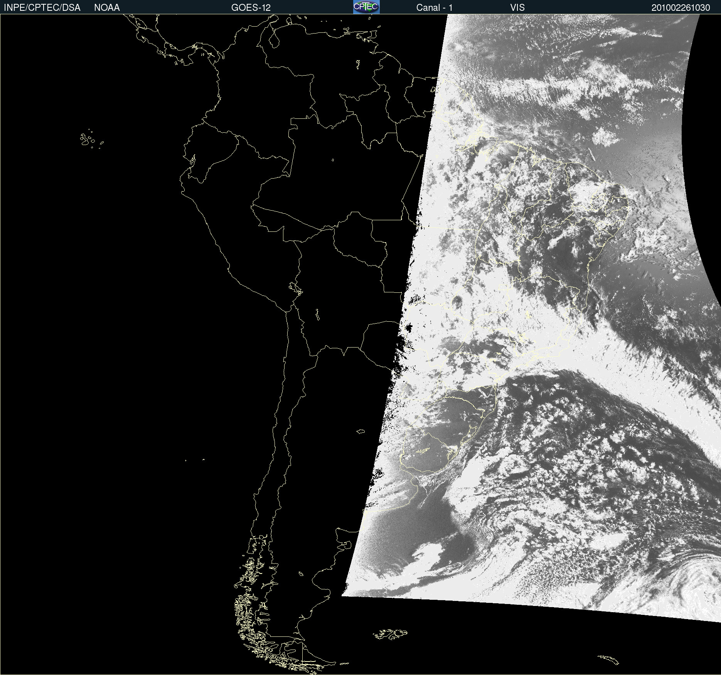Click the CPTEC logo in header
Image resolution: width=721 pixels, height=675 pixels.
(x=366, y=7)
